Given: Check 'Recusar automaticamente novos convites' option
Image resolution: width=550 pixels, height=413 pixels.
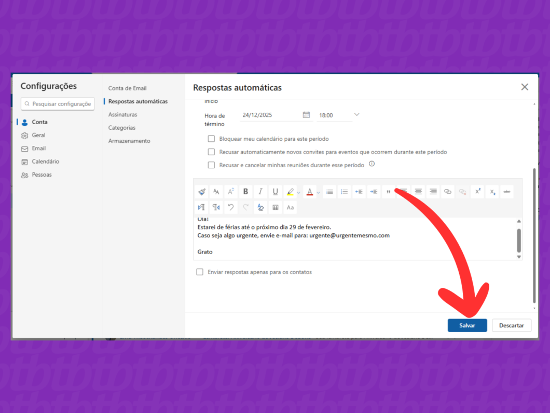Looking at the screenshot, I should pos(211,152).
